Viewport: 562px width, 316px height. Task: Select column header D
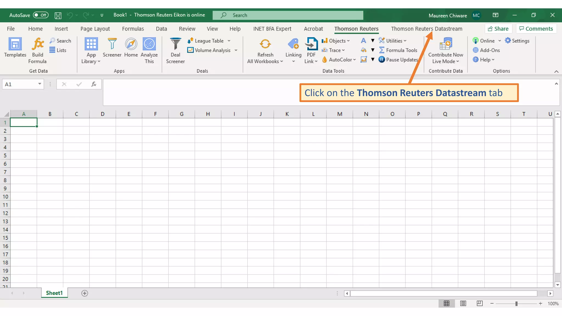[103, 114]
